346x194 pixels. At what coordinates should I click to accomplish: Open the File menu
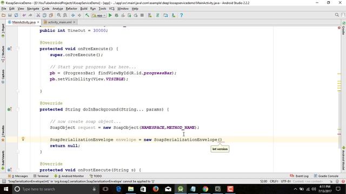point(4,9)
